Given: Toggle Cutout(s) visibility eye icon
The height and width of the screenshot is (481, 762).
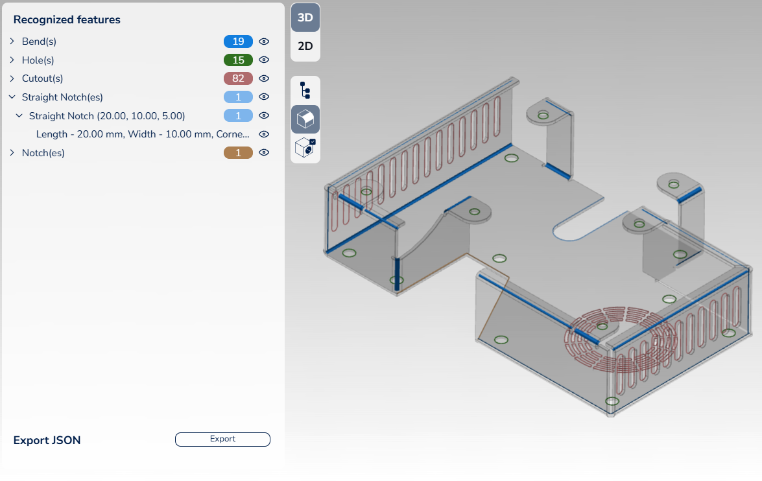Looking at the screenshot, I should click(x=264, y=78).
